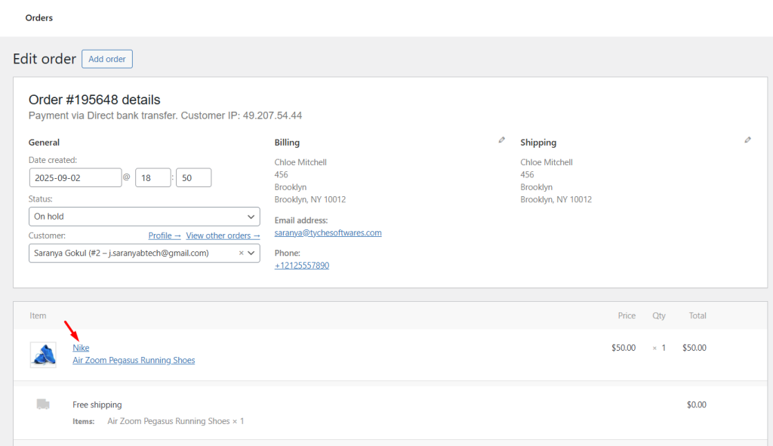The height and width of the screenshot is (446, 773).
Task: Click the pencil icon to edit Shipping
Action: pyautogui.click(x=747, y=140)
